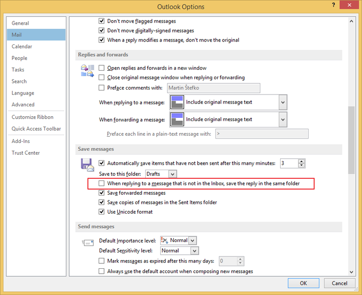
Task: Click the forwarding layout preview thumbnail icon
Action: pyautogui.click(x=177, y=119)
